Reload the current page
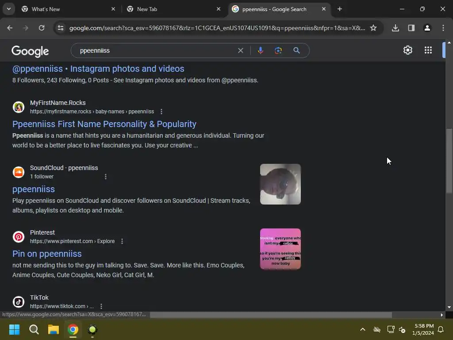Viewport: 453px width, 340px height. 42,28
